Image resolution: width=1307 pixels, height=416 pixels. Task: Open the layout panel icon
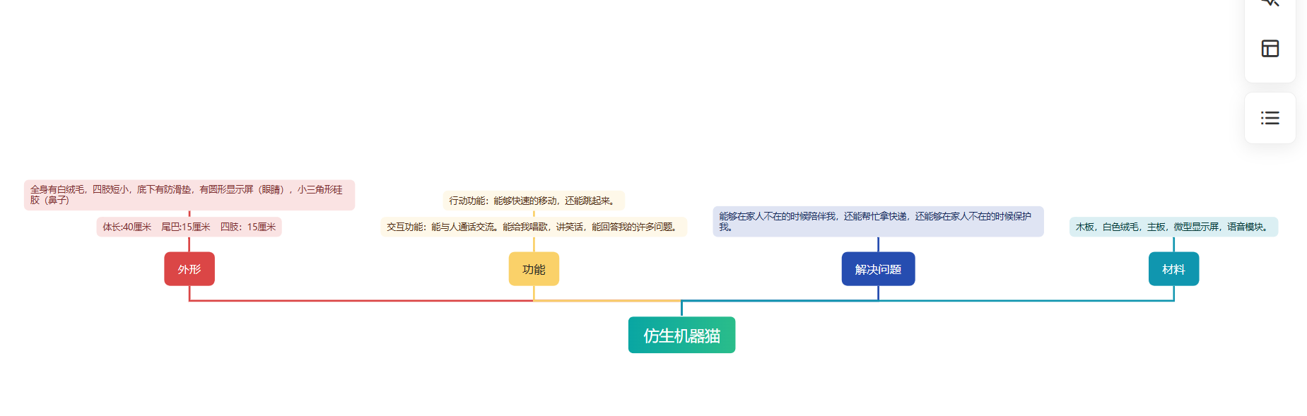pos(1270,49)
